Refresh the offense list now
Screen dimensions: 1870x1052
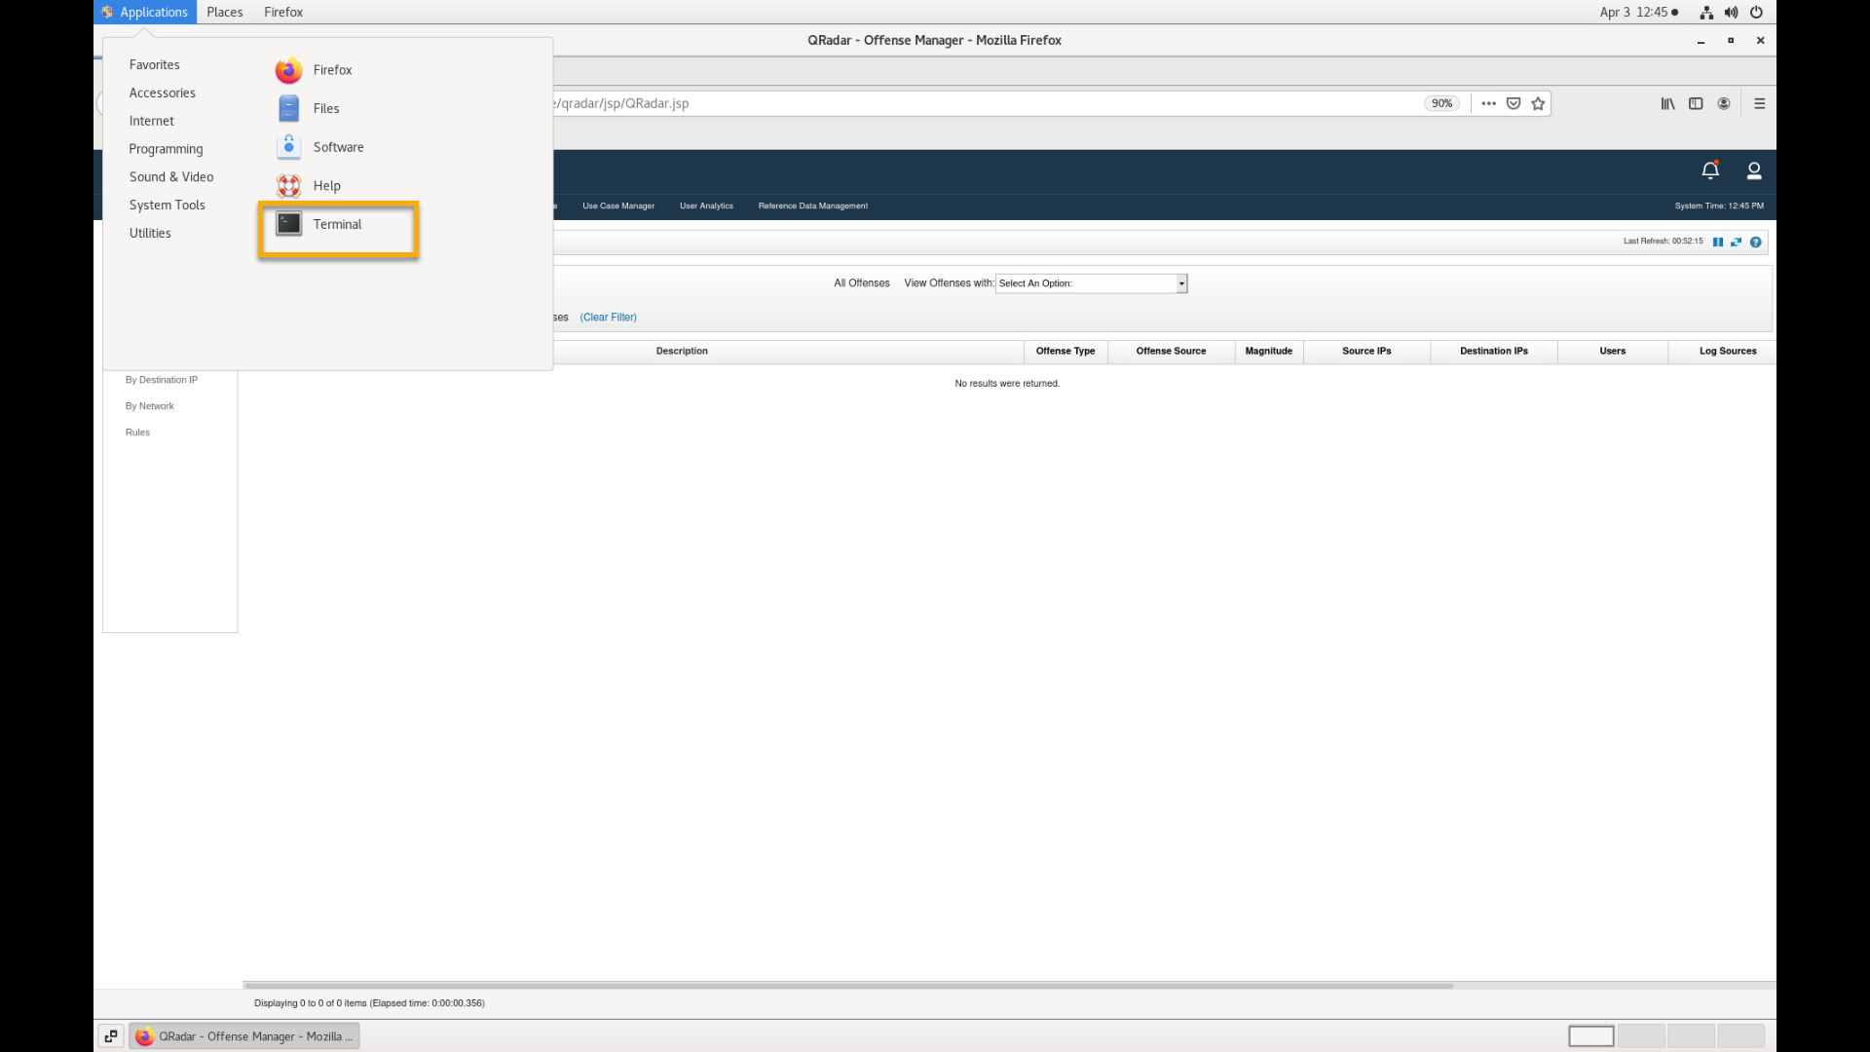pos(1736,242)
